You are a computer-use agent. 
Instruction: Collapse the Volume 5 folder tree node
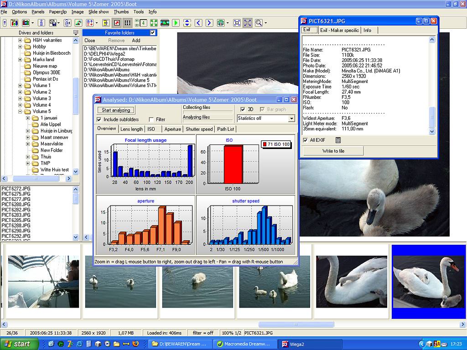tap(21, 111)
